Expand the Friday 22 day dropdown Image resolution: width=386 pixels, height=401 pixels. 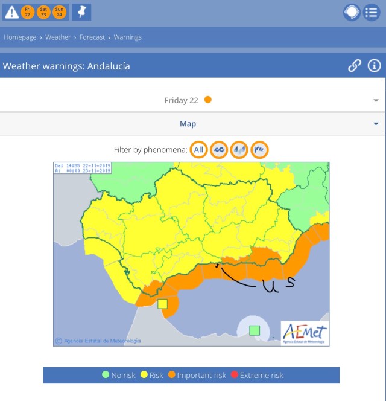(376, 101)
